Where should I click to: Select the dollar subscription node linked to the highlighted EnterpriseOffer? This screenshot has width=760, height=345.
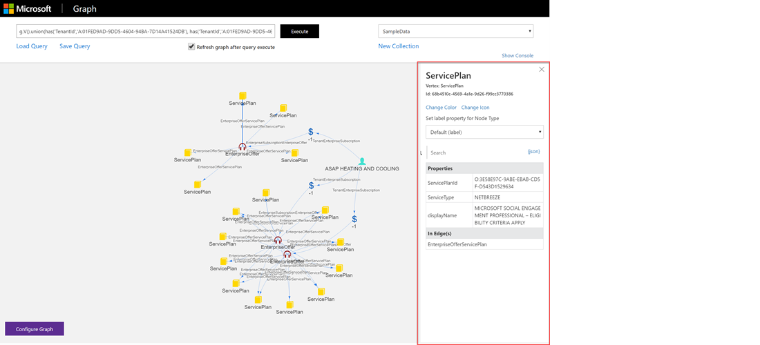pos(312,132)
